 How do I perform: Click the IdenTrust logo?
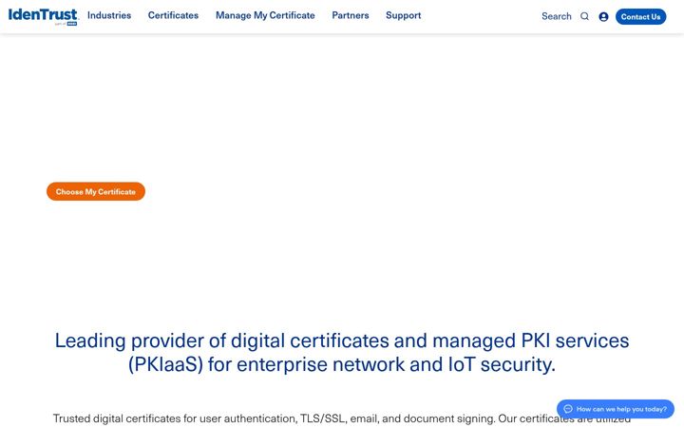click(43, 16)
